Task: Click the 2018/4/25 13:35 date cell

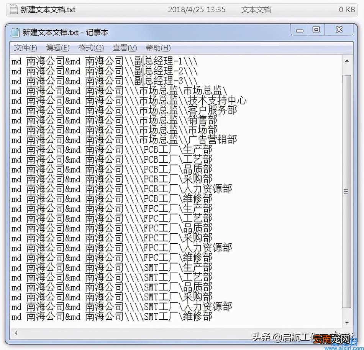Action: (x=197, y=10)
